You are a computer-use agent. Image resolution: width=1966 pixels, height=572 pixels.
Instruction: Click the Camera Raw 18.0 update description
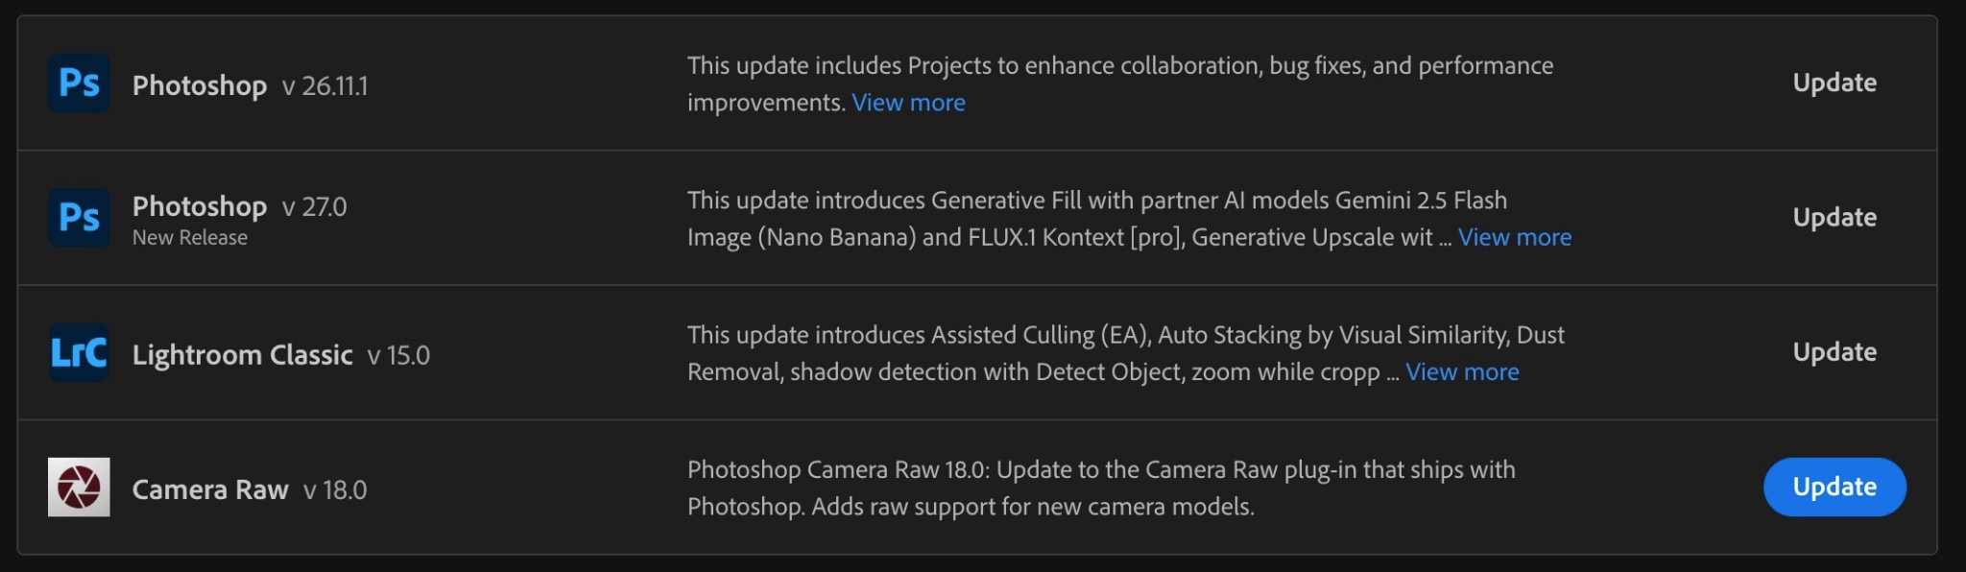coord(1100,488)
